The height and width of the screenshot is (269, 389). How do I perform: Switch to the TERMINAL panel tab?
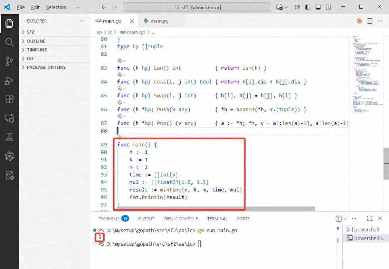217,219
